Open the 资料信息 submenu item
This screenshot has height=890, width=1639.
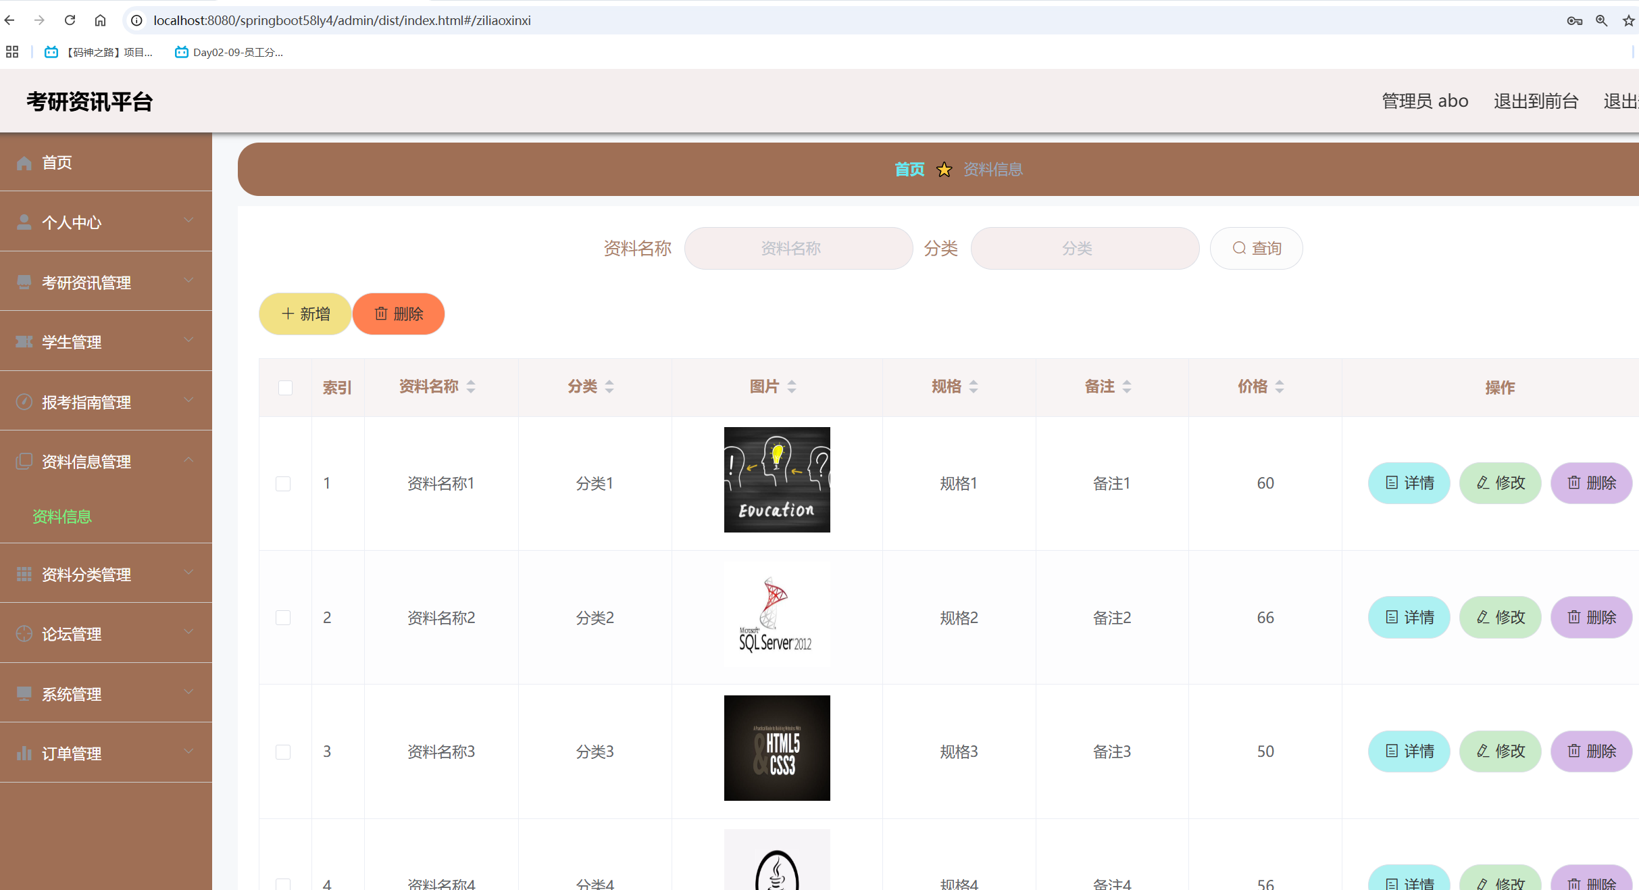[61, 516]
